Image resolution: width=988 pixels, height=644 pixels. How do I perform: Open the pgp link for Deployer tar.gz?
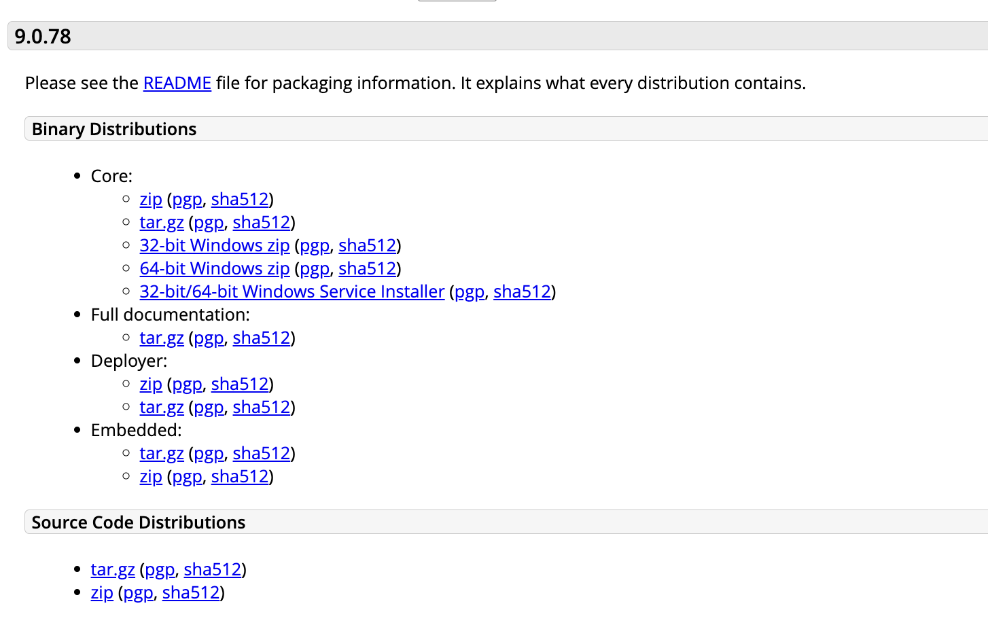point(209,407)
